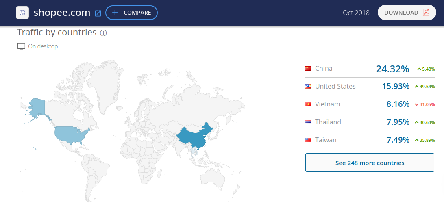Click the 49.54% change indicator
This screenshot has width=444, height=204.
(425, 87)
